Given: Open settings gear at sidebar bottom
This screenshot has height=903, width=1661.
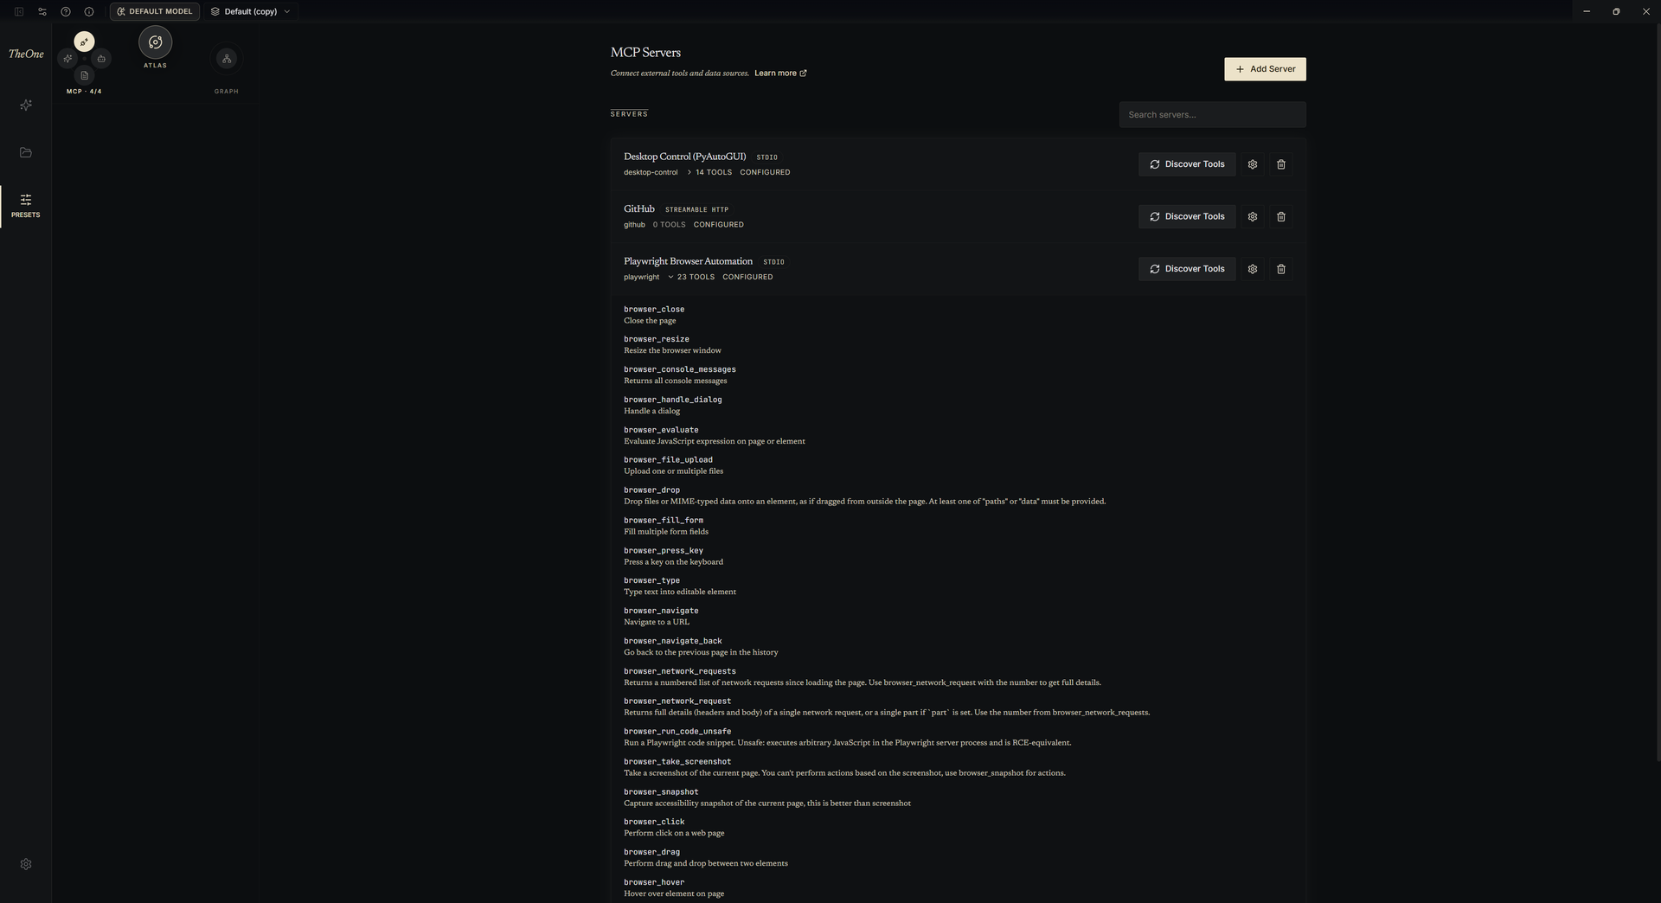Looking at the screenshot, I should click(26, 864).
